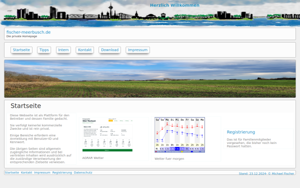The height and width of the screenshot is (188, 300).
Task: Click the Stand: 23.12.2024 copyright text
Action: [x=266, y=173]
